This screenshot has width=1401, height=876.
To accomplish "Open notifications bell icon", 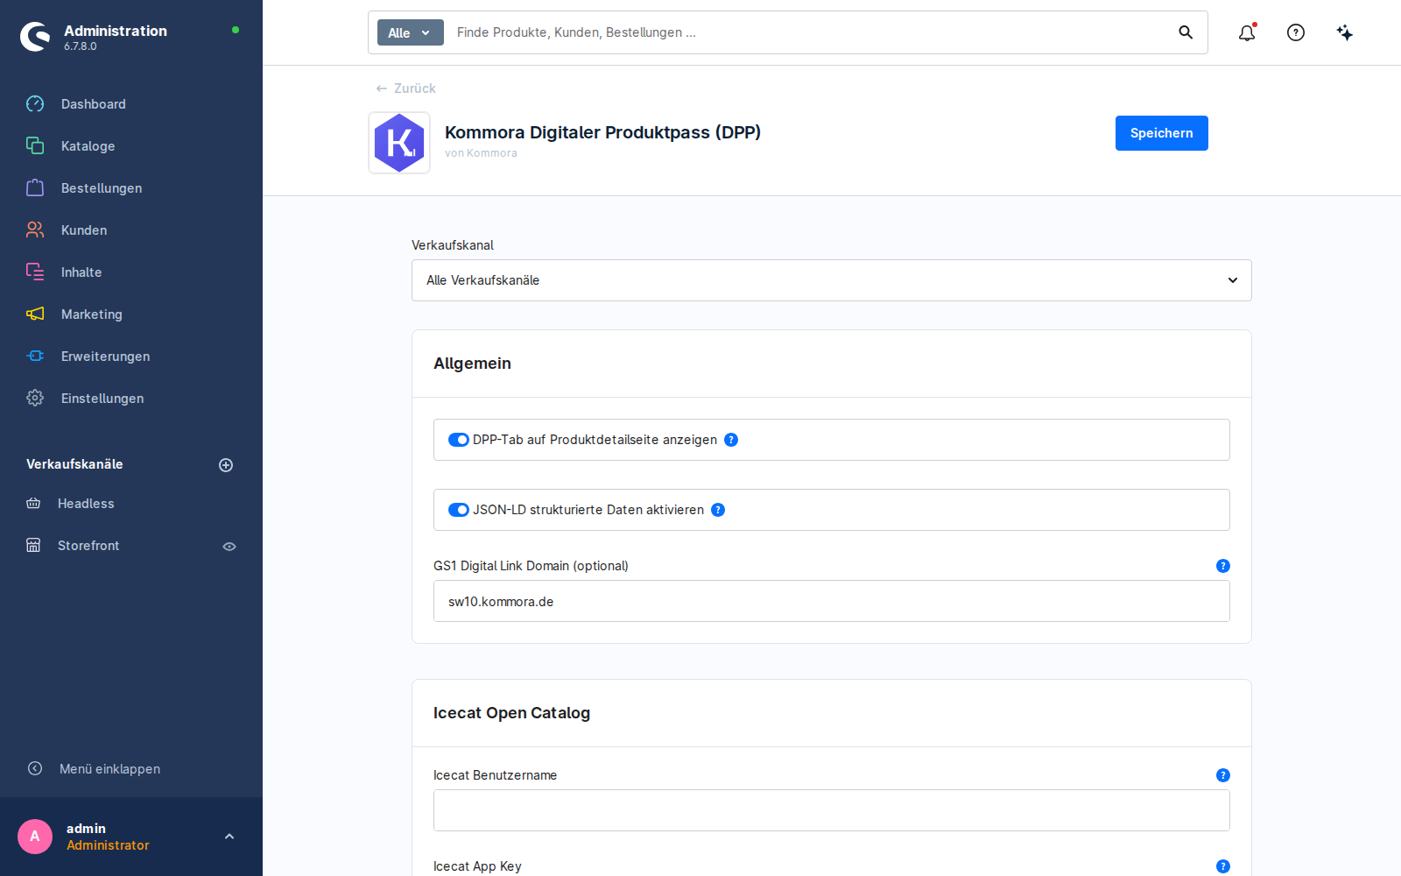I will tap(1247, 32).
